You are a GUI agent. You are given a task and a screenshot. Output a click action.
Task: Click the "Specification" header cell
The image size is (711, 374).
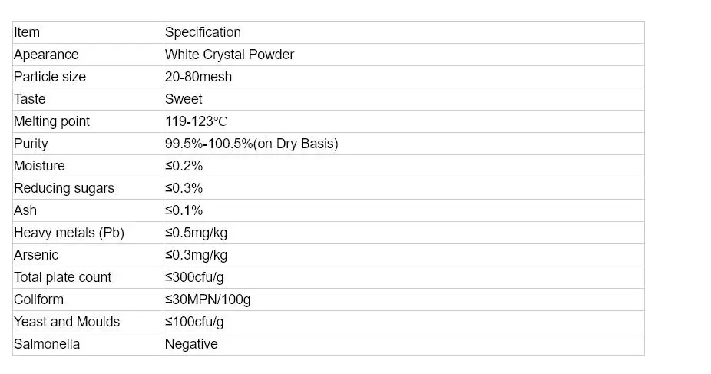(x=203, y=32)
